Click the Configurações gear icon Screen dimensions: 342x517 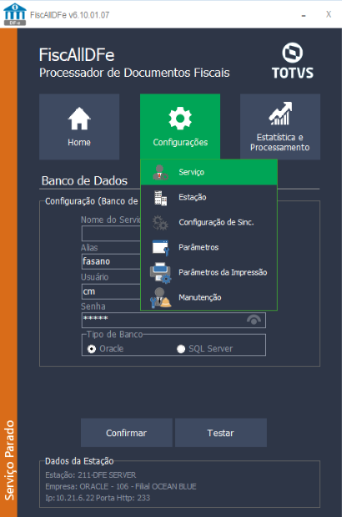pos(180,119)
